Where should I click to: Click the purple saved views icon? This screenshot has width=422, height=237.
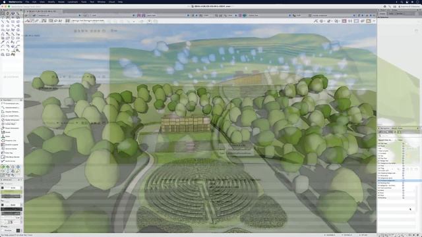click(139, 15)
